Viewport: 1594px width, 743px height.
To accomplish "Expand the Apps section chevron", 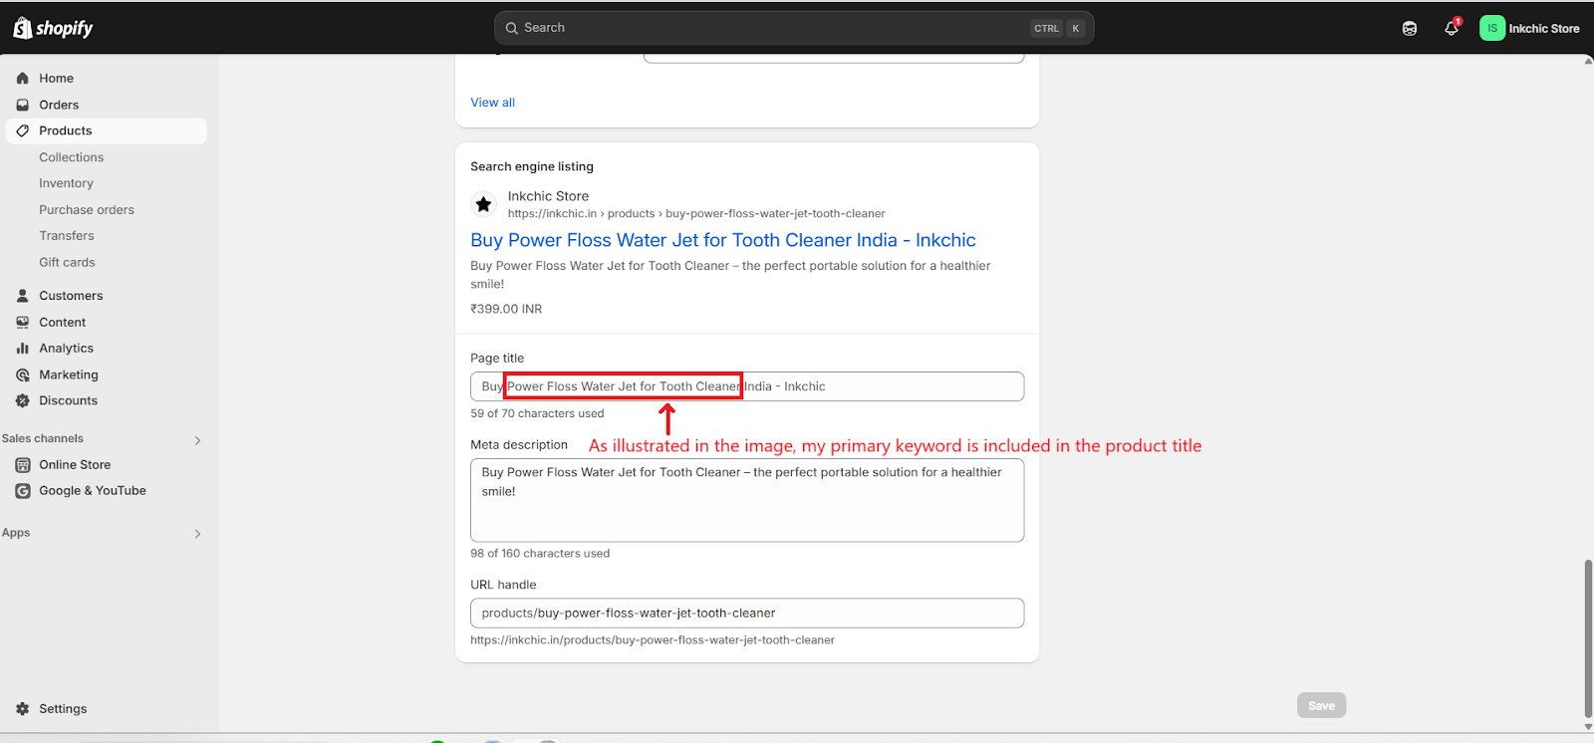I will [197, 534].
